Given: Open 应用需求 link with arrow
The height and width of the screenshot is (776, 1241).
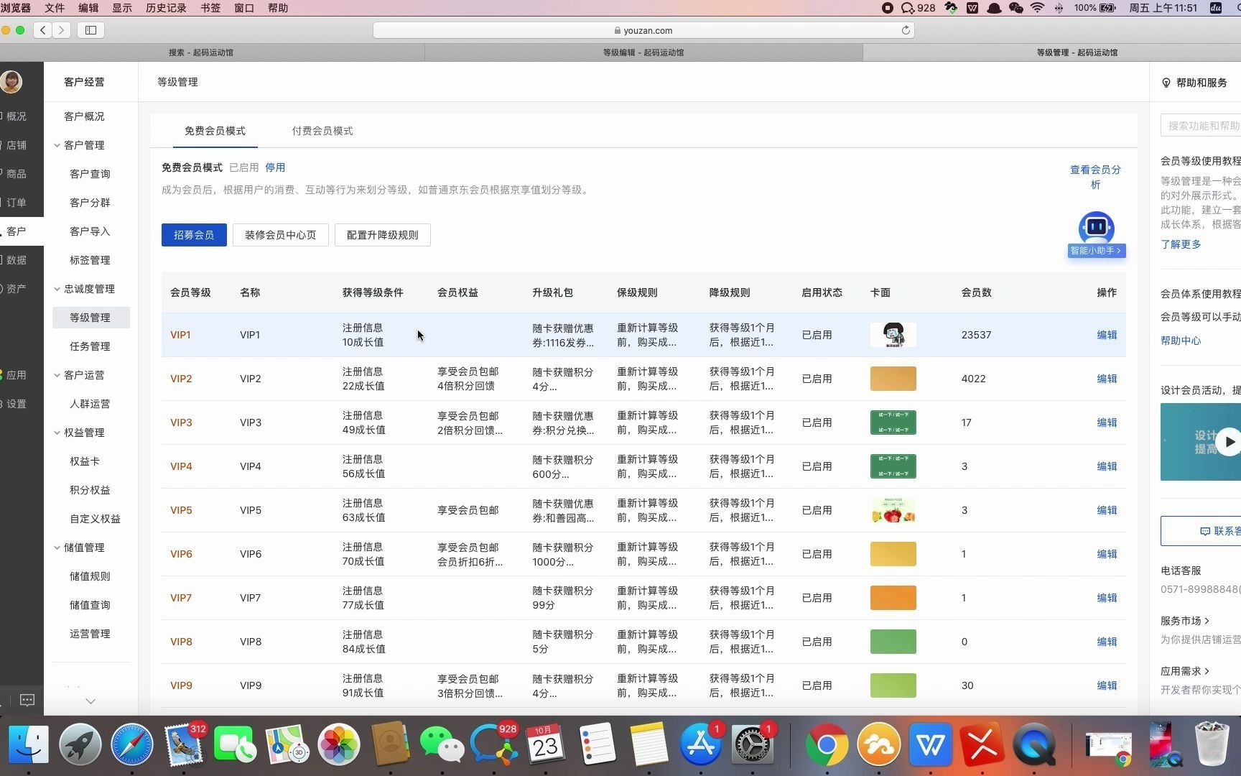Looking at the screenshot, I should (x=1185, y=670).
